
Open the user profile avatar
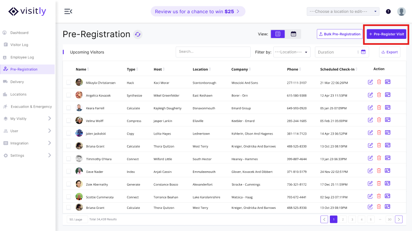tap(401, 12)
